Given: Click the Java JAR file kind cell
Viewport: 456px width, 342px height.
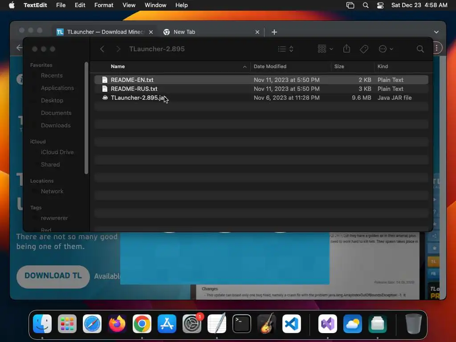Looking at the screenshot, I should (395, 98).
